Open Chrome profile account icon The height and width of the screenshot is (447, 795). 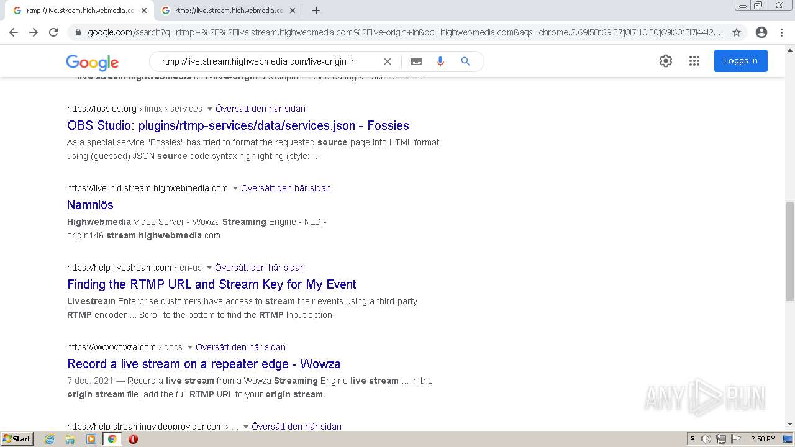click(x=761, y=32)
